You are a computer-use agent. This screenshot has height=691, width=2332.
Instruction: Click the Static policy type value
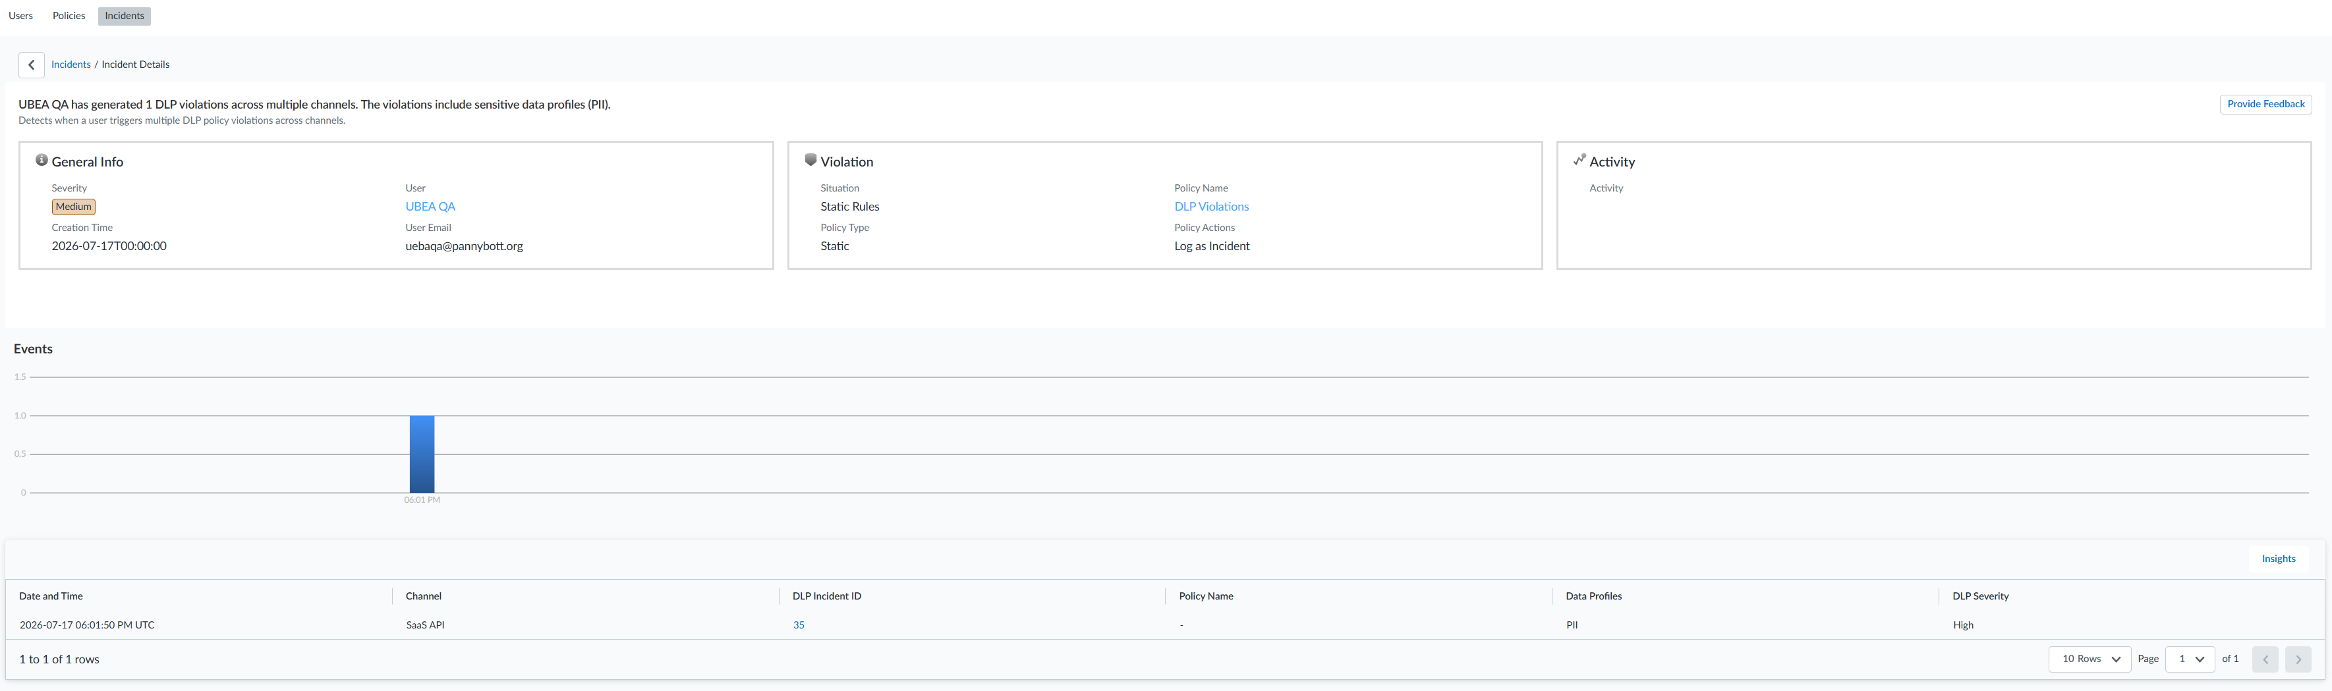pos(835,247)
